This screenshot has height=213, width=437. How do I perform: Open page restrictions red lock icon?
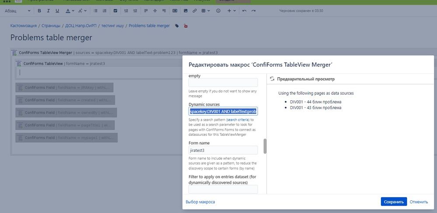click(185, 26)
